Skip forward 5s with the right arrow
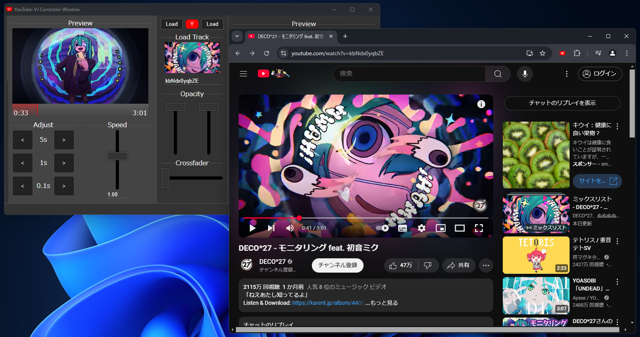This screenshot has width=640, height=337. pos(64,140)
